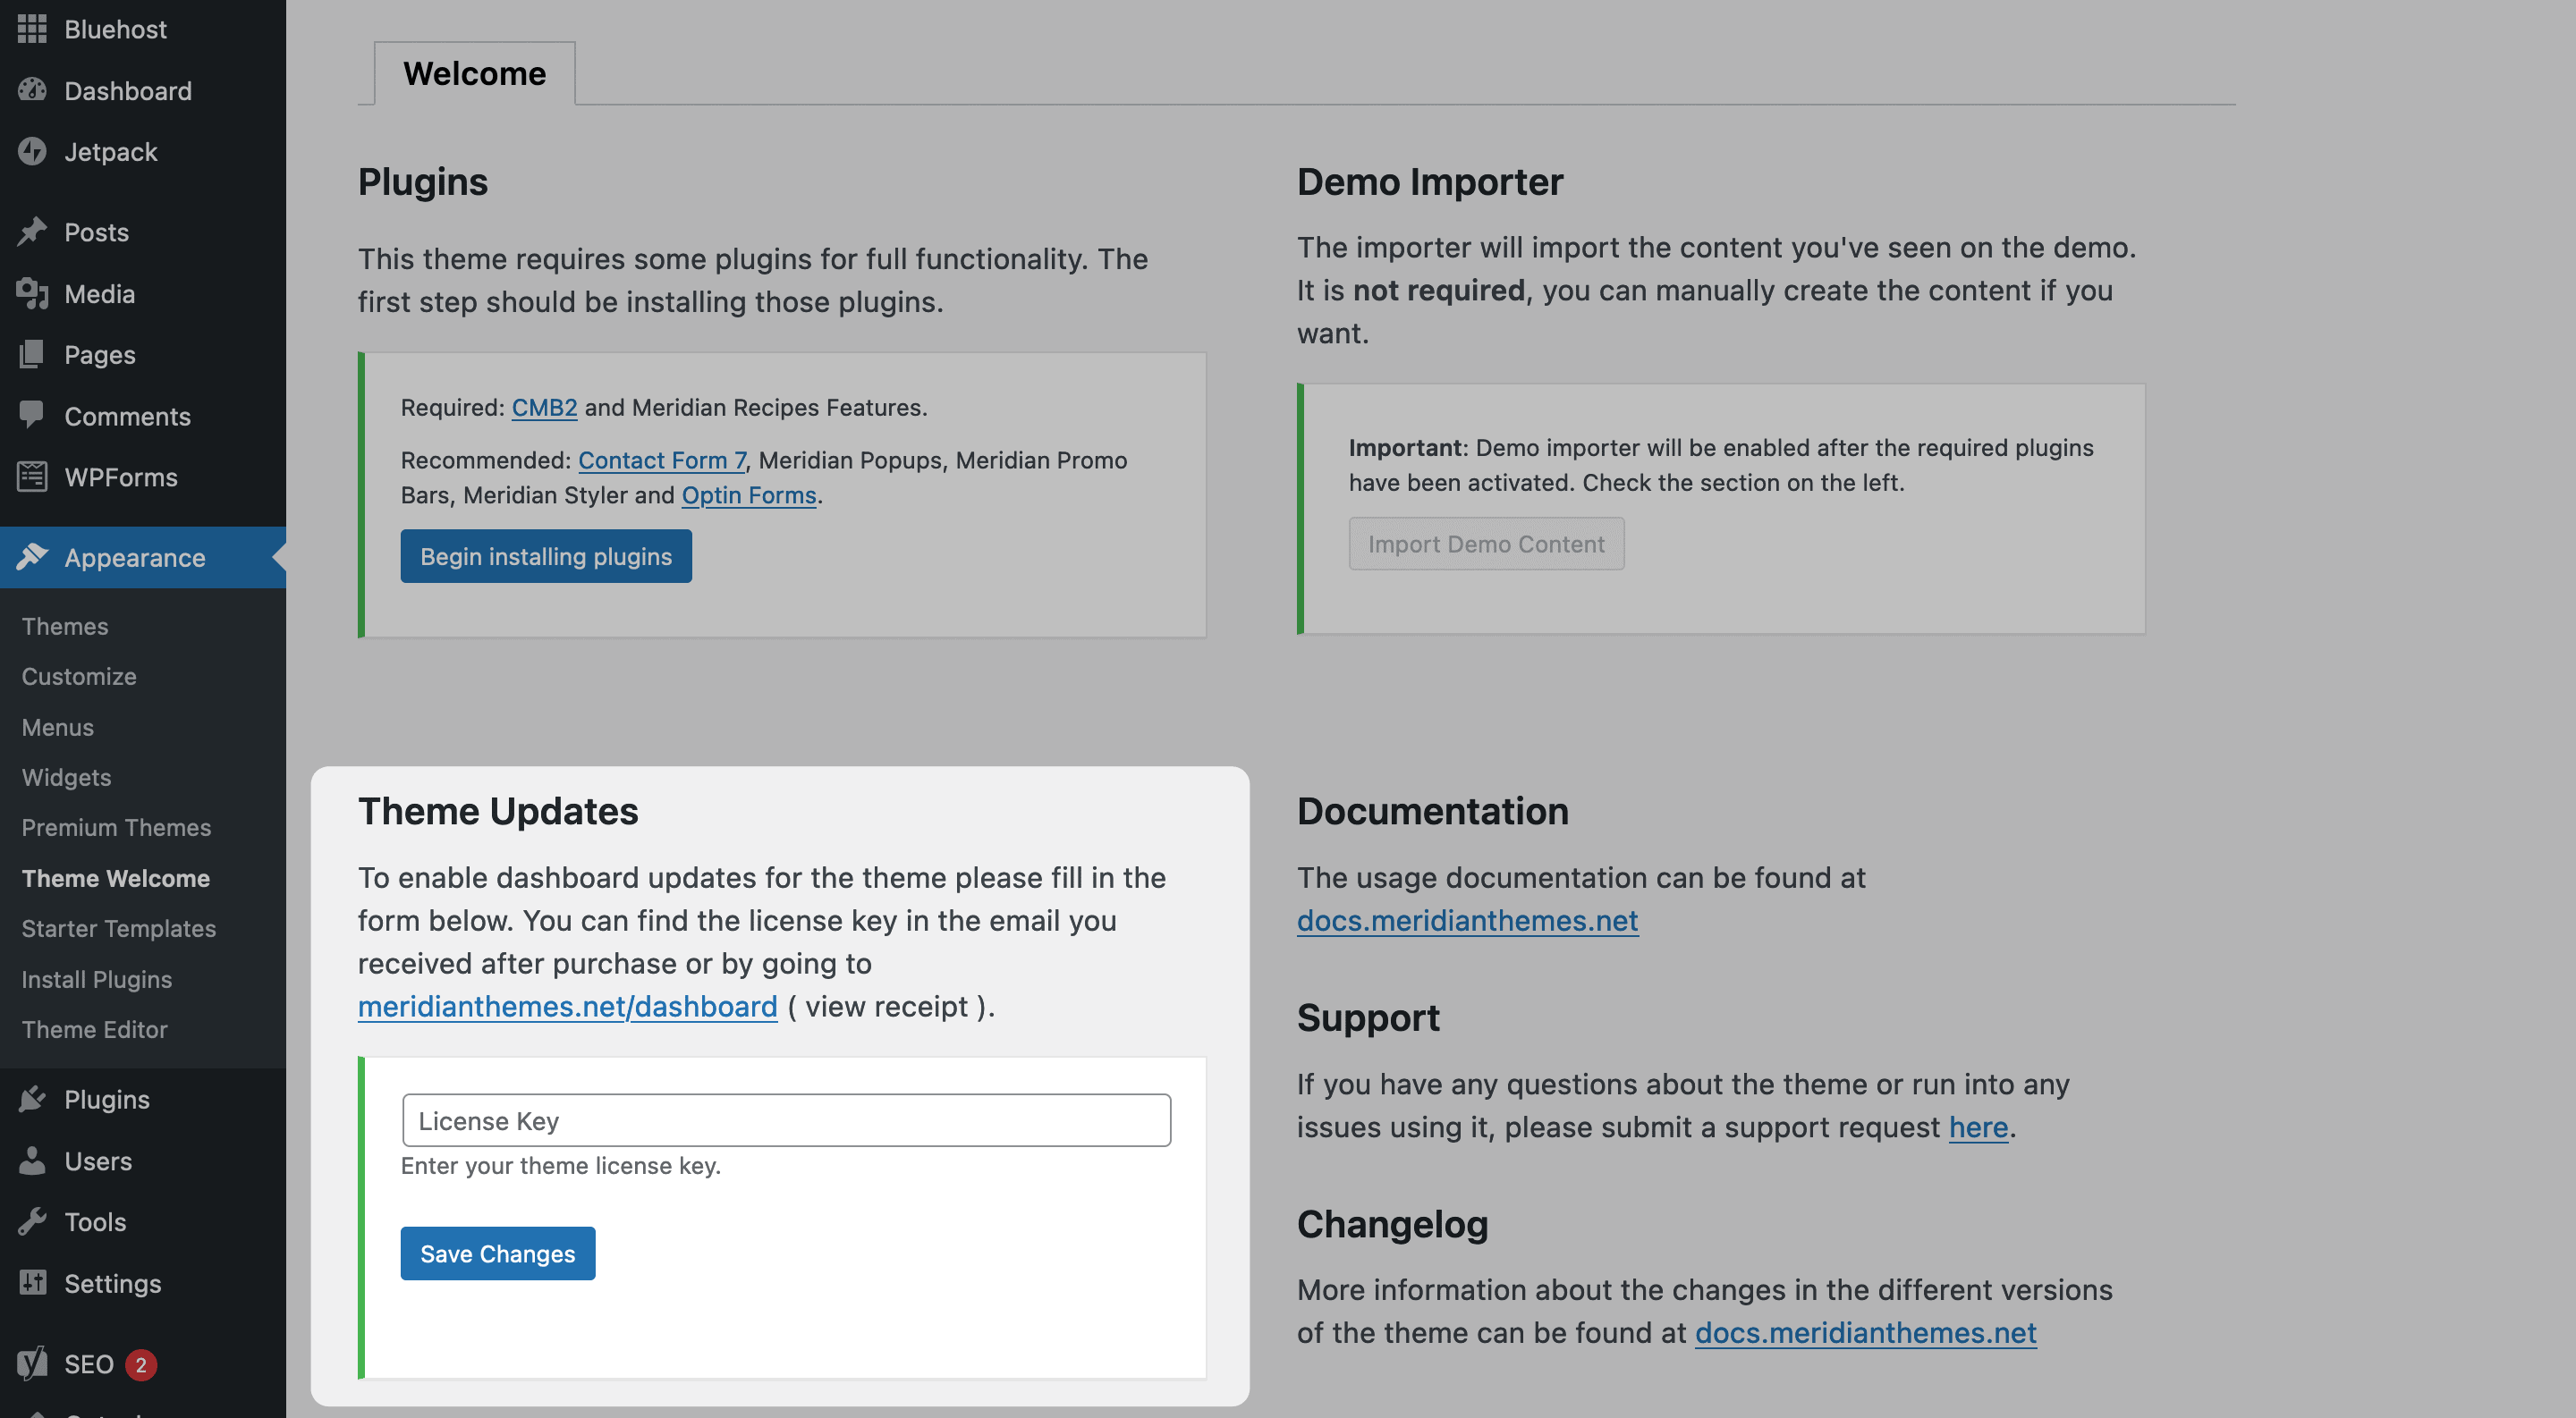Click Import Demo Content button
The image size is (2576, 1418).
coord(1487,543)
